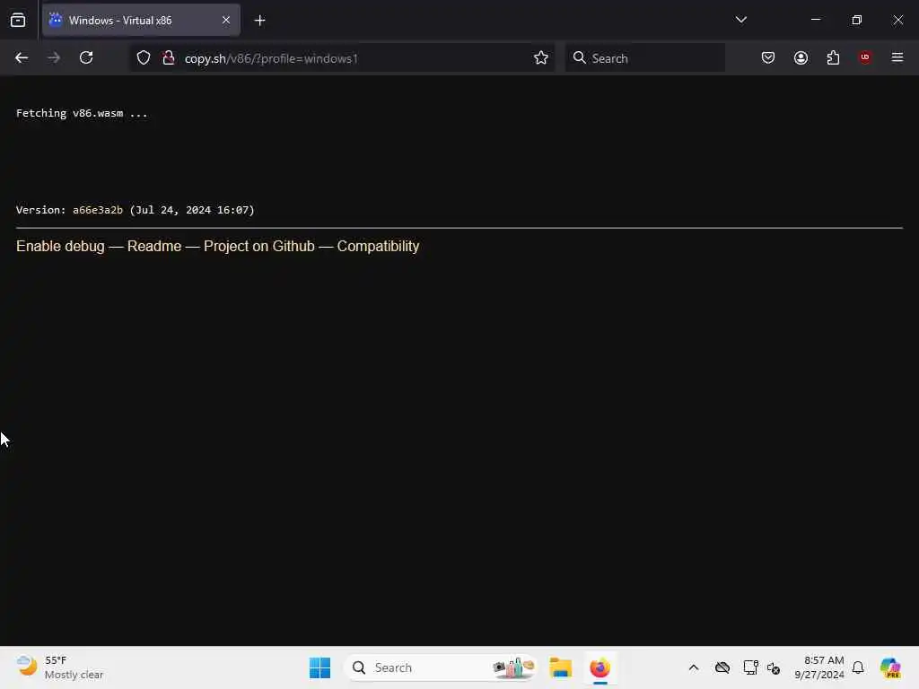The height and width of the screenshot is (689, 919).
Task: Restore down the Firefox window
Action: pos(857,20)
